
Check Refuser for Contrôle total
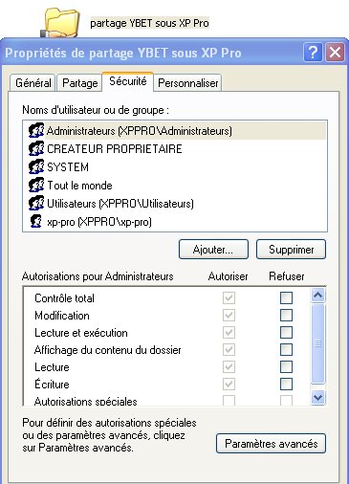(x=286, y=298)
